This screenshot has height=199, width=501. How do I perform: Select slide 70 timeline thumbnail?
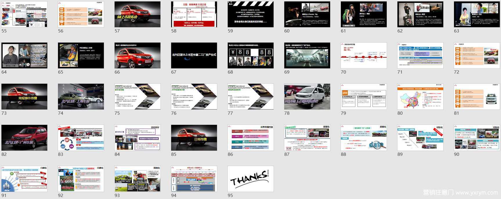coord(364,55)
